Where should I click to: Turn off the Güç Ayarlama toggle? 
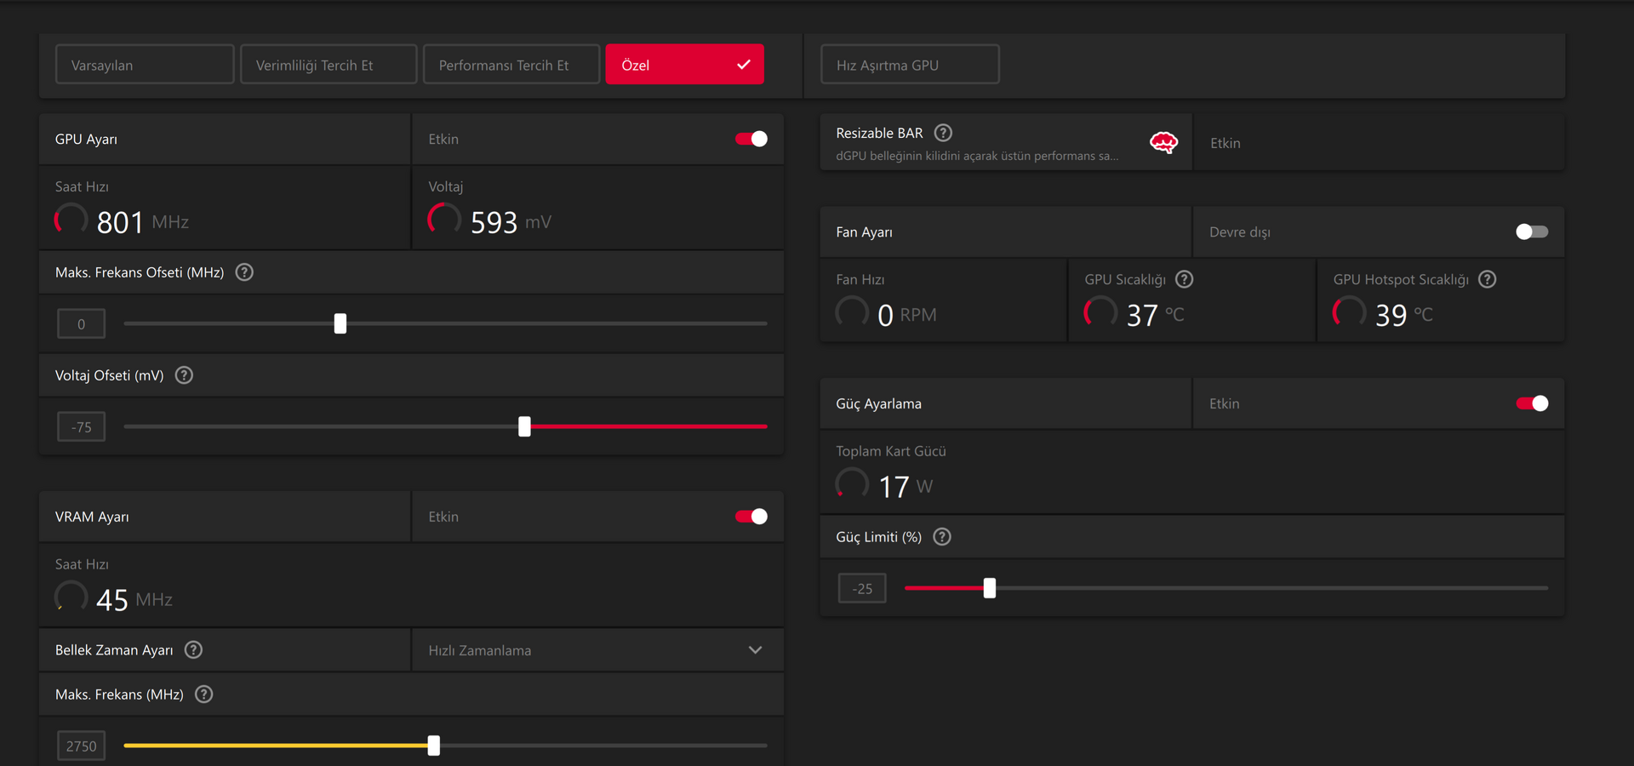pyautogui.click(x=1532, y=403)
